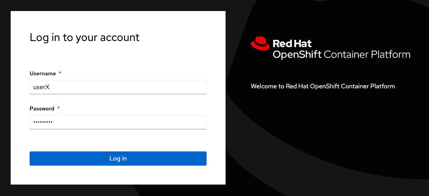Click the Red Hat fedora logo icon
The image size is (429, 196).
point(260,43)
